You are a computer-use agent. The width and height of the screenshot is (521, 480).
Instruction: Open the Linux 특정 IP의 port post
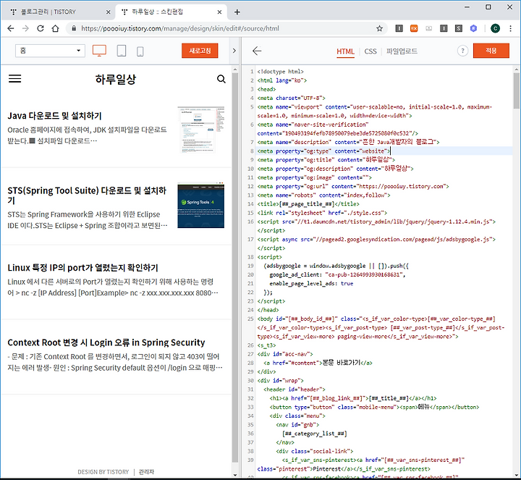pos(82,268)
